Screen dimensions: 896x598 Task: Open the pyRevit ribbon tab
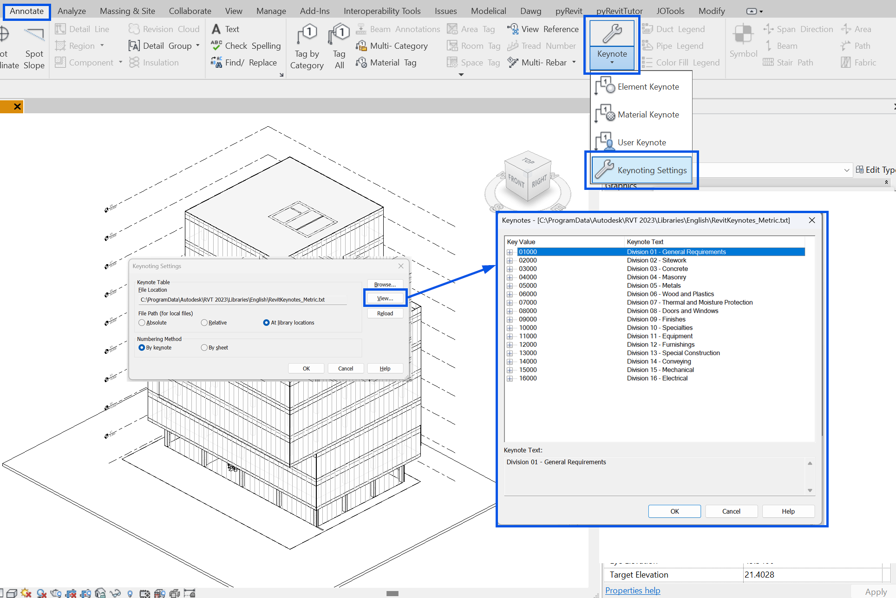point(569,11)
